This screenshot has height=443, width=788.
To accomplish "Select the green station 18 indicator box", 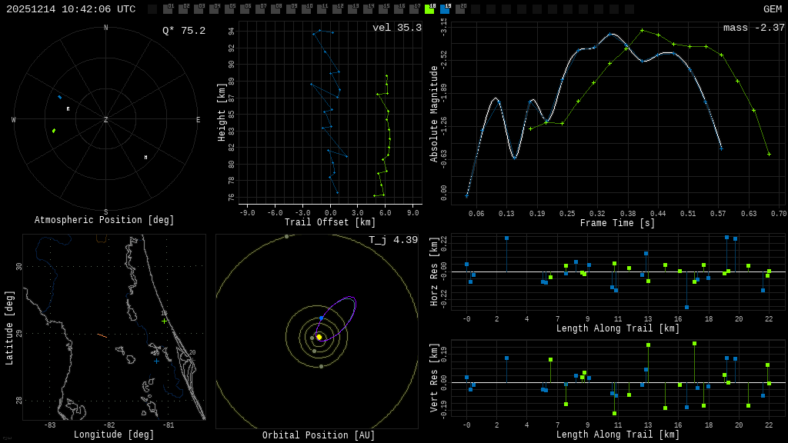I will click(429, 9).
